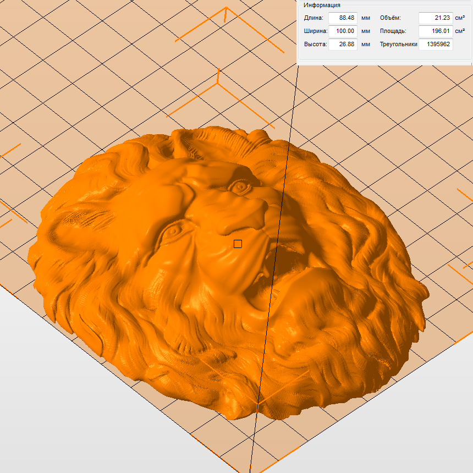
Task: Click the Ширина label text
Action: 316,31
